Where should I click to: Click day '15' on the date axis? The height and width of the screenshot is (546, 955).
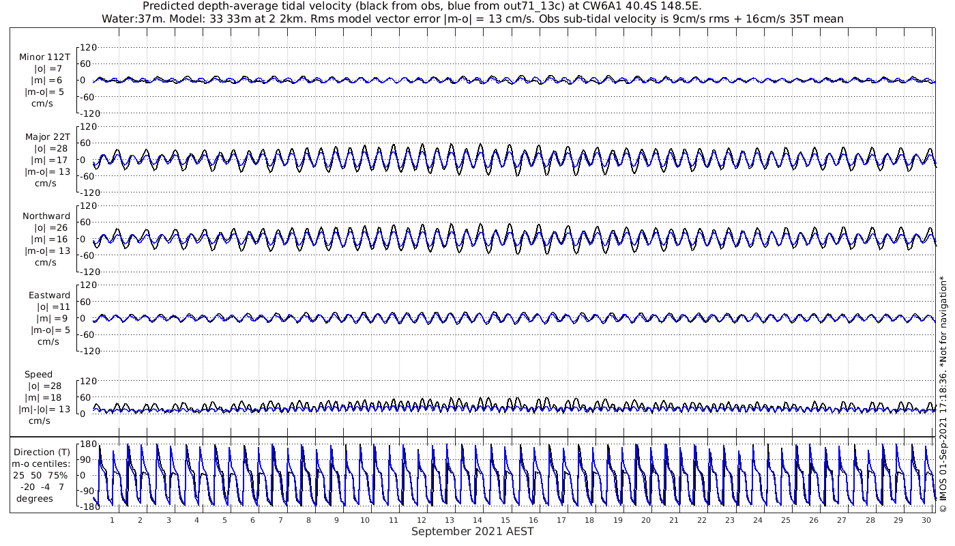505,520
